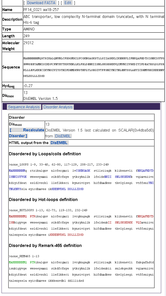This screenshot has width=166, height=296.
Task: Click the red MAHHHHHHMQ hot-loops segment
Action: pos(18,216)
